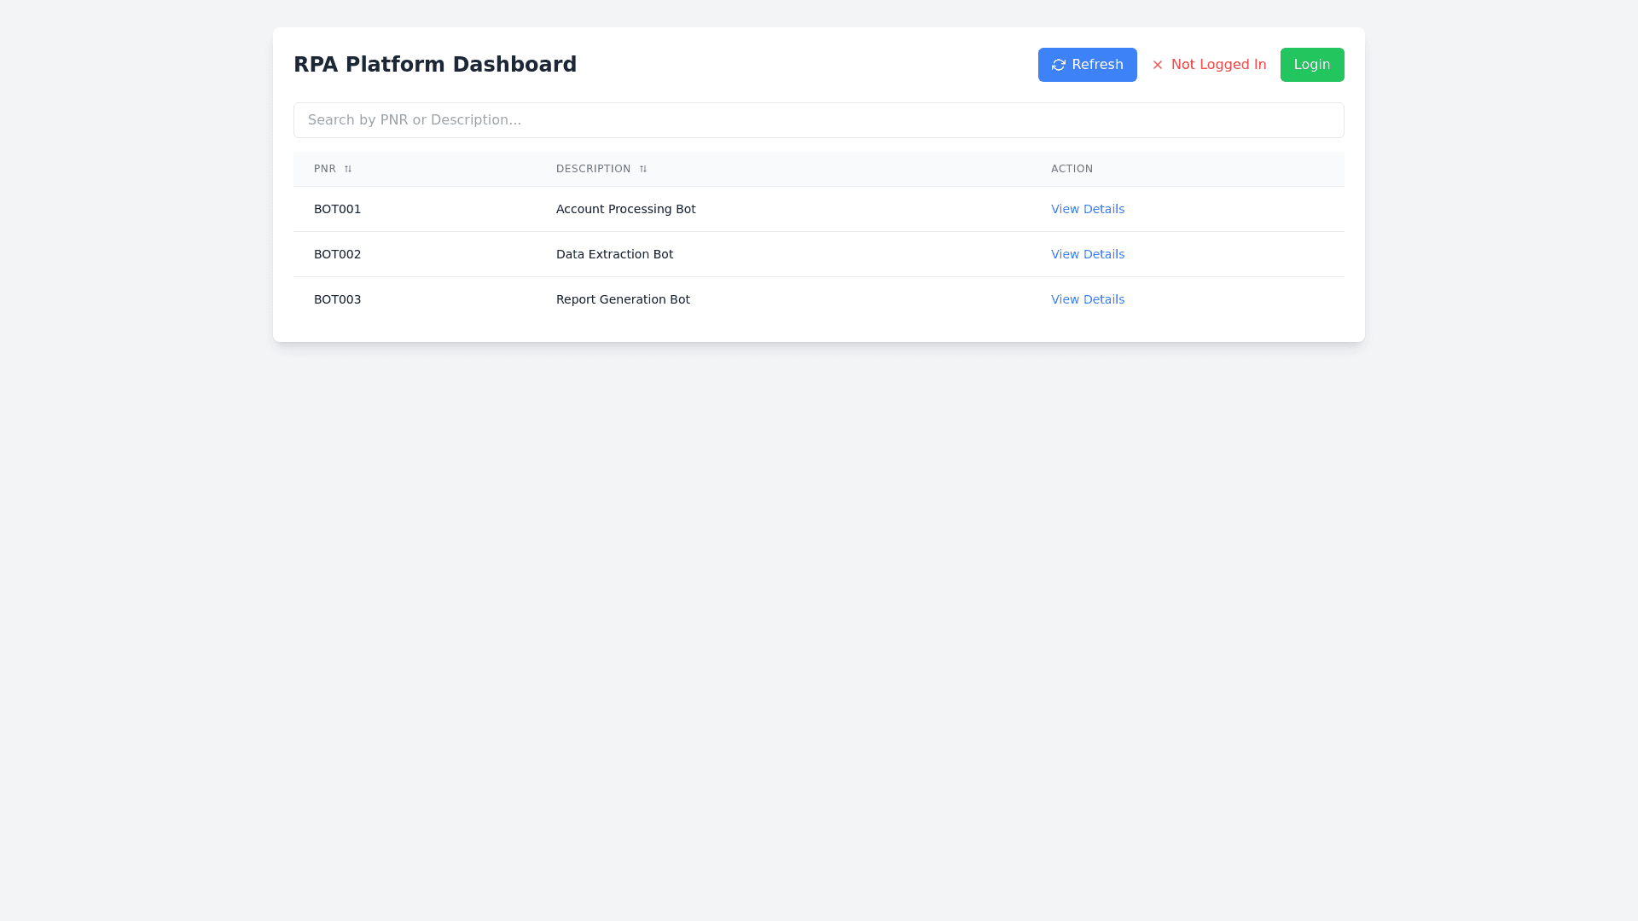Click the Data Extraction Bot description
This screenshot has width=1638, height=921.
pos(614,254)
